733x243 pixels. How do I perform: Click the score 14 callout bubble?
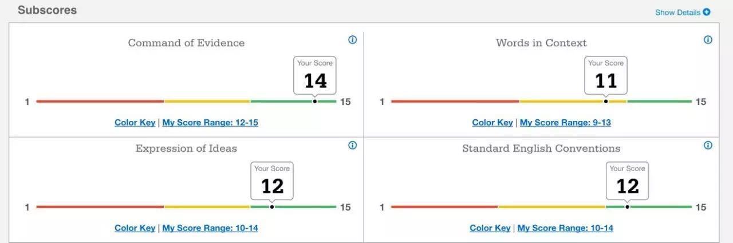315,75
